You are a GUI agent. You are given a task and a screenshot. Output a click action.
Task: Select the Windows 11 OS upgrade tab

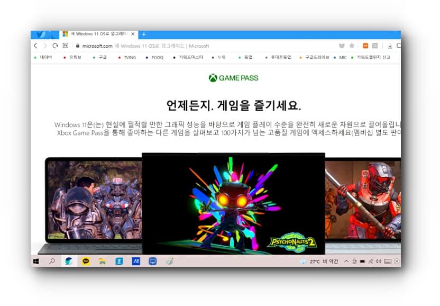coord(98,34)
